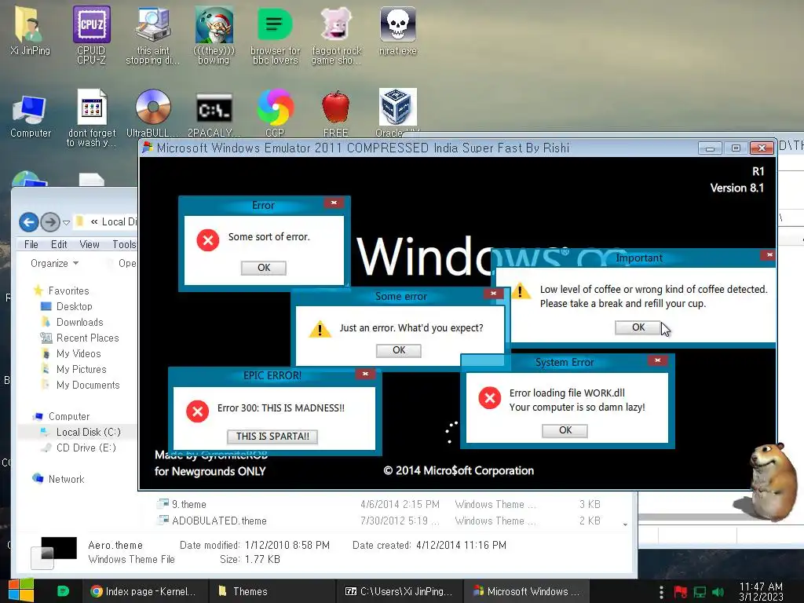Switch to C:\Users\Xi JinPing taskbar button

point(399,591)
